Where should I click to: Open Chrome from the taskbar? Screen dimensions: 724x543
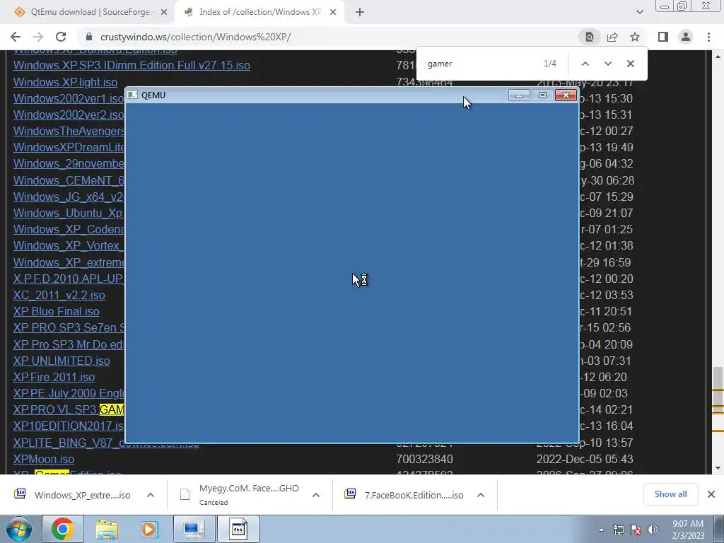(63, 529)
